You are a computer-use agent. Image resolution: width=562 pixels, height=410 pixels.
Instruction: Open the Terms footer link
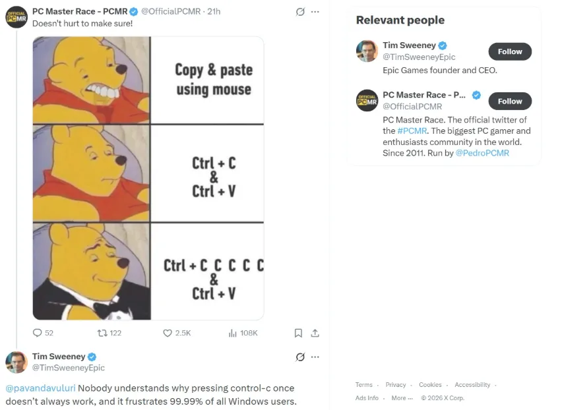click(364, 384)
